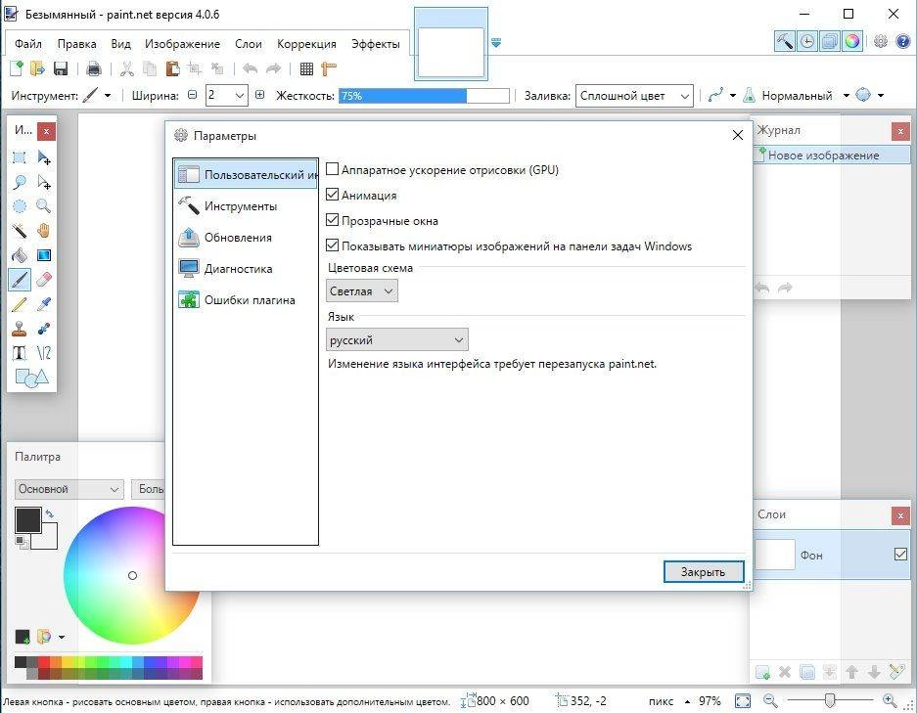
Task: Expand the Инструмент chooser arrow
Action: (x=108, y=96)
